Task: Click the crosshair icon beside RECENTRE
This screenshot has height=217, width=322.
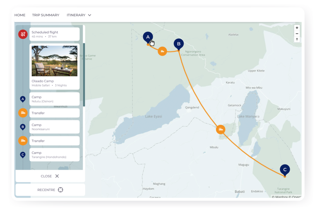Action: coord(60,190)
